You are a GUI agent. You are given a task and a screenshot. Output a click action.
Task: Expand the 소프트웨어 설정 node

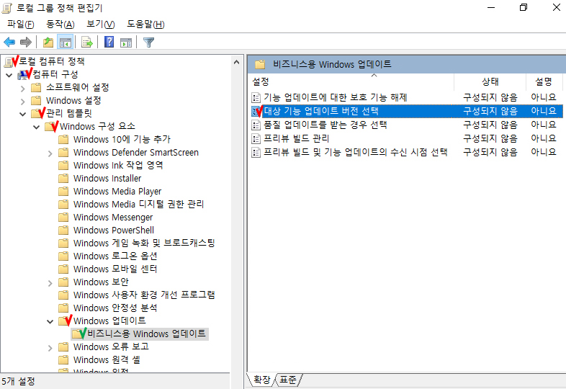click(23, 88)
